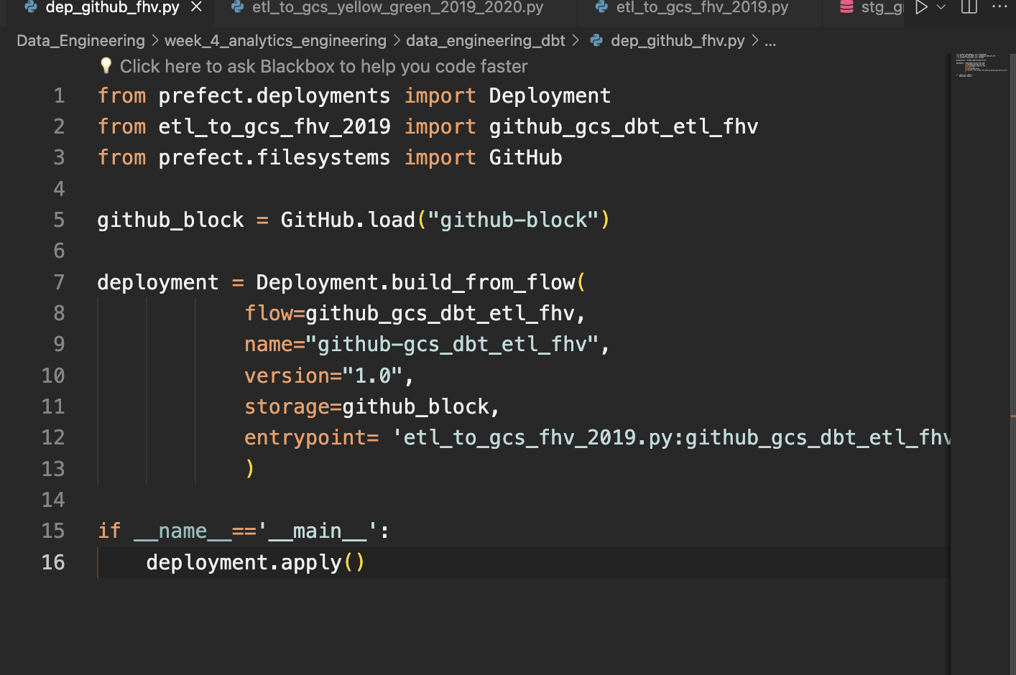The width and height of the screenshot is (1016, 675).
Task: Select dep_github_fhv.py breadcrumb file
Action: pyautogui.click(x=678, y=41)
